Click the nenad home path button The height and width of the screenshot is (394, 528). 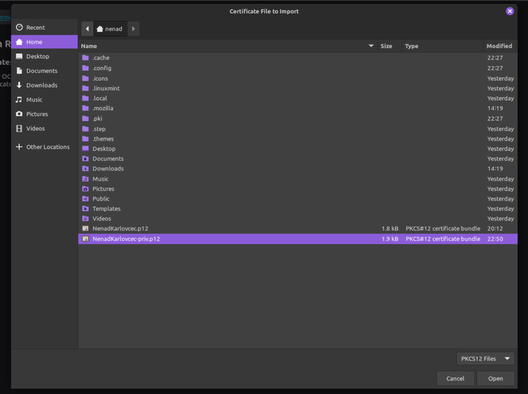(x=110, y=29)
